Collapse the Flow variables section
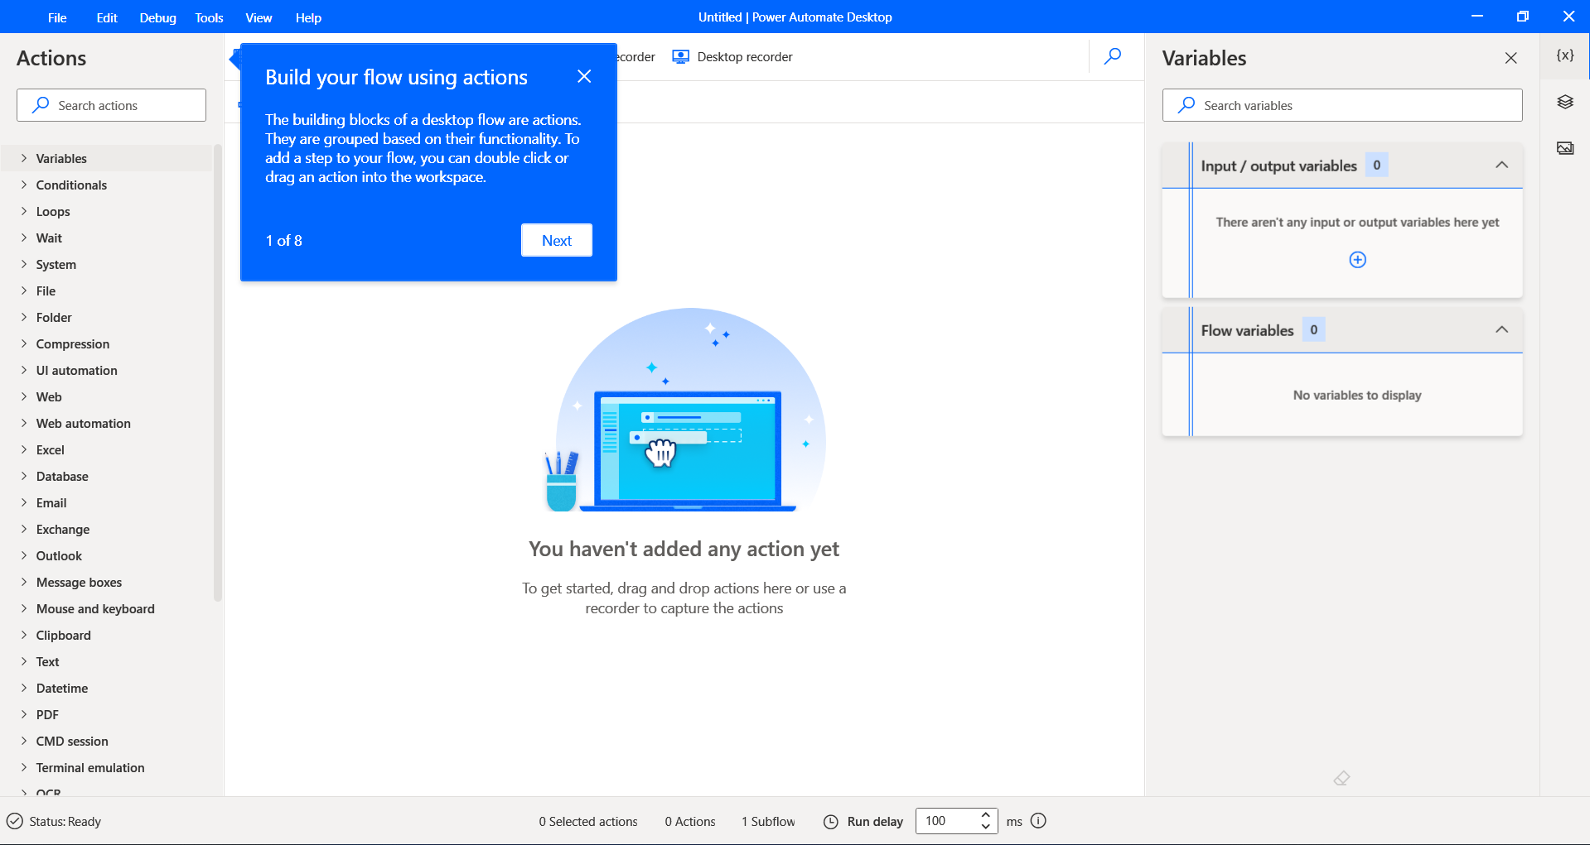1590x845 pixels. point(1501,329)
